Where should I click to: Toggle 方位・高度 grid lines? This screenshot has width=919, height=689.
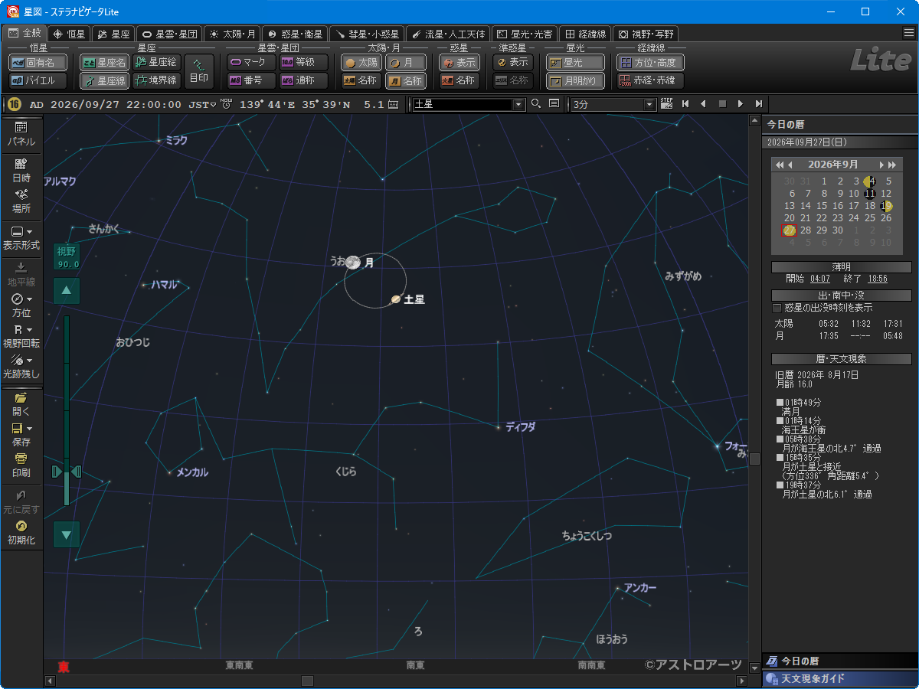(x=650, y=62)
